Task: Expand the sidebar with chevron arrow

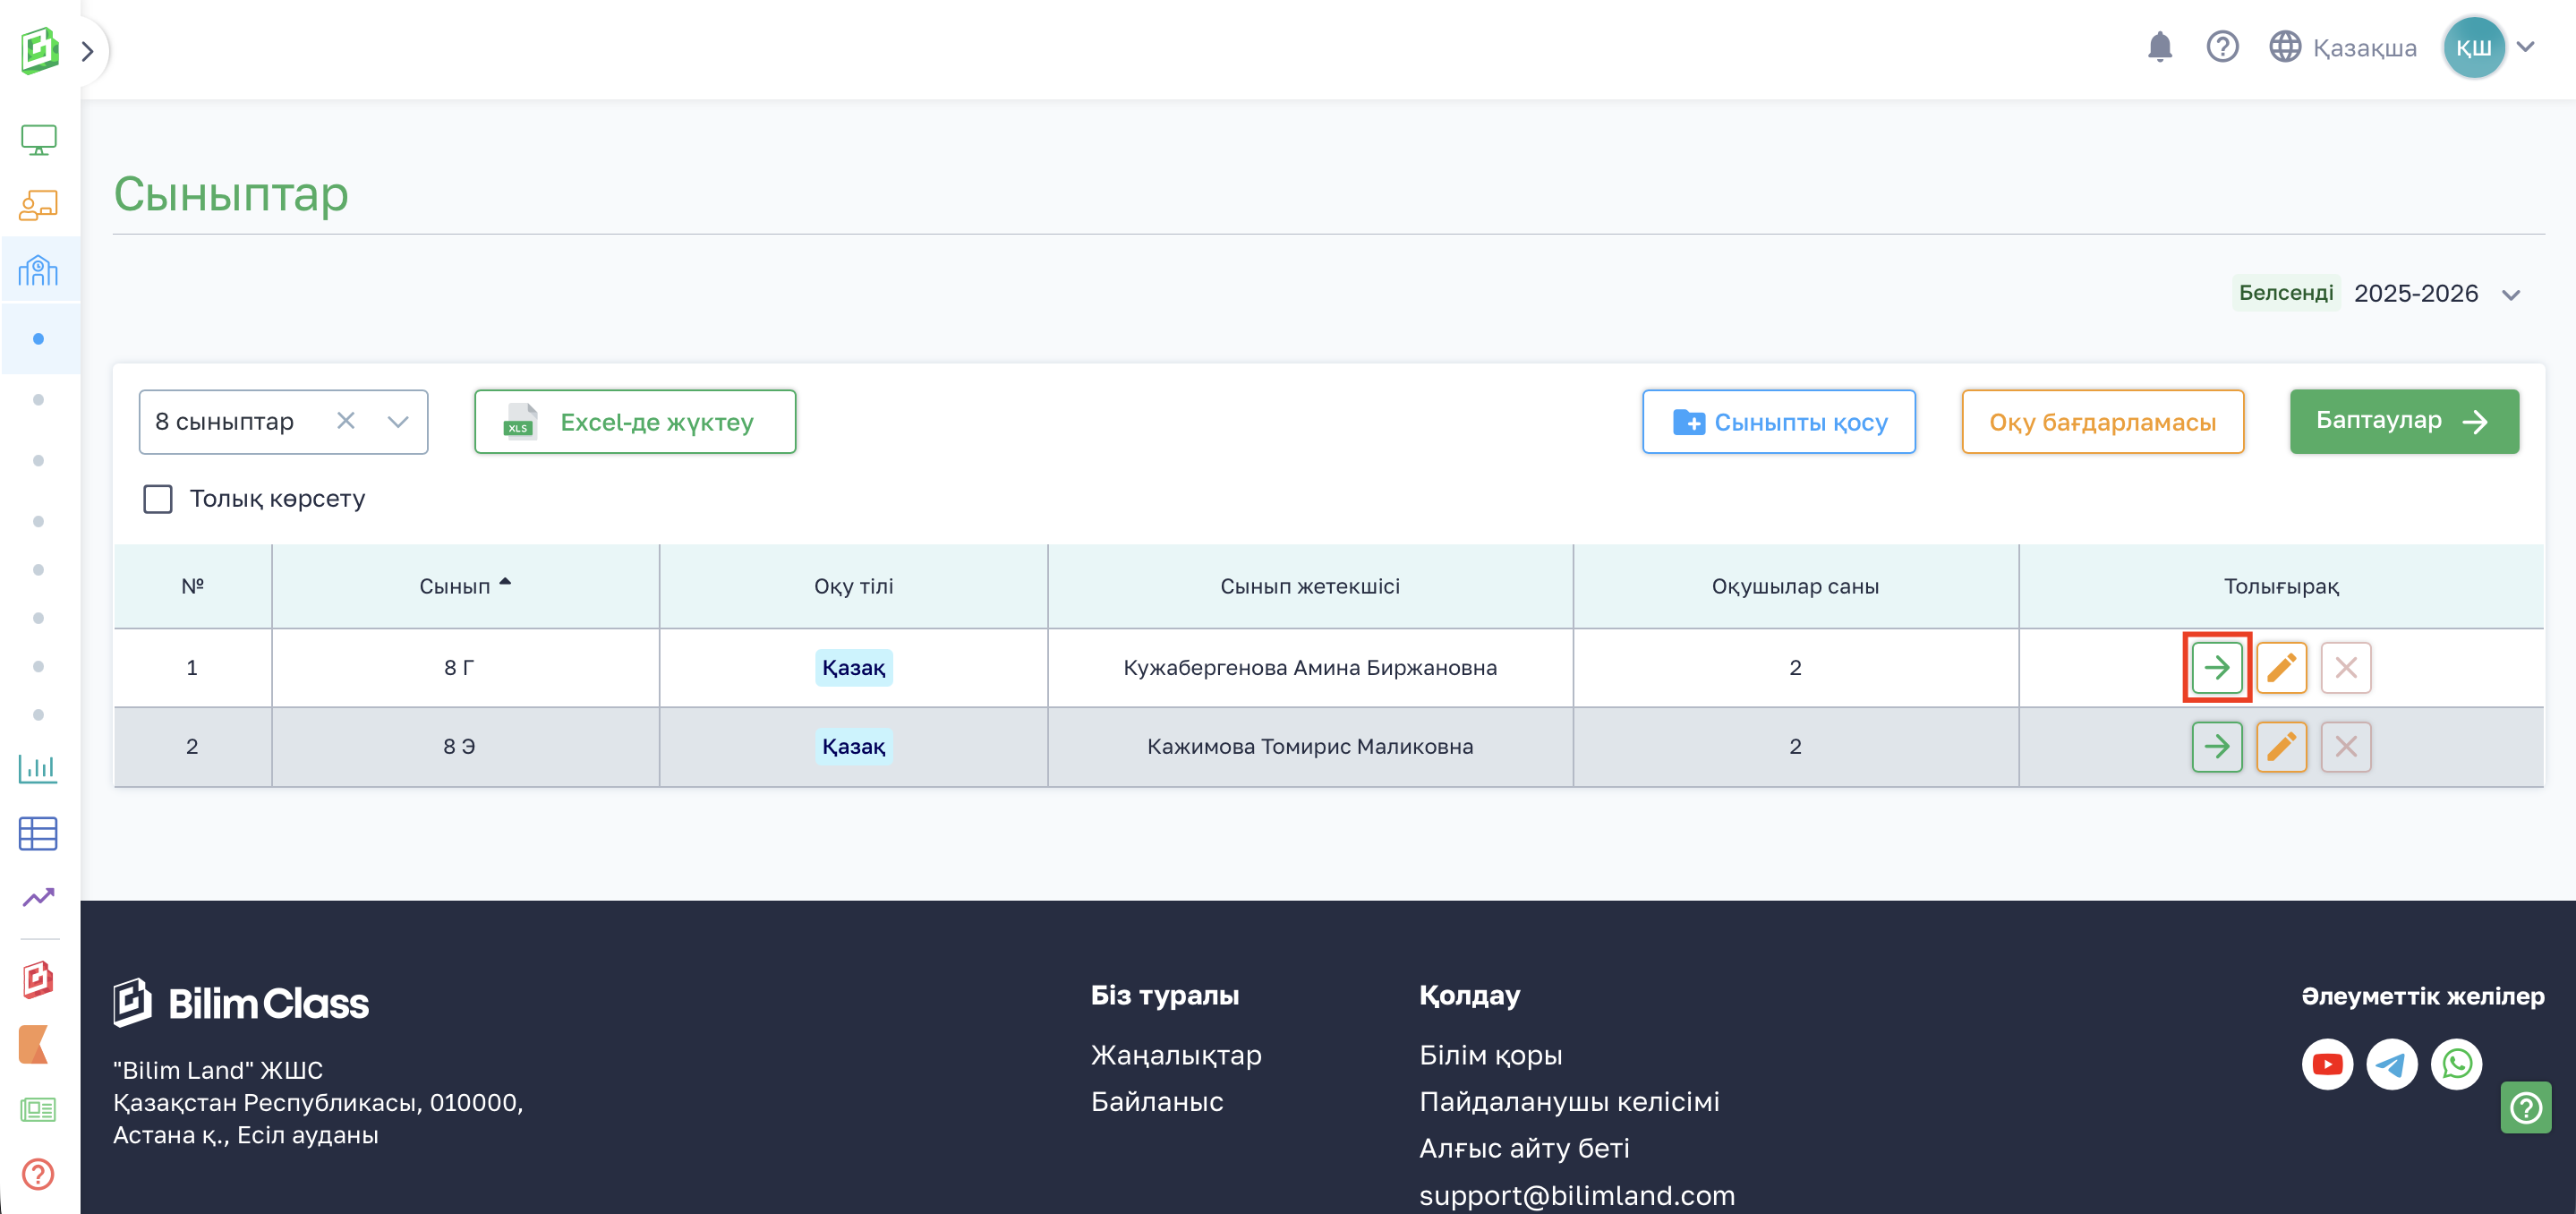Action: tap(88, 51)
